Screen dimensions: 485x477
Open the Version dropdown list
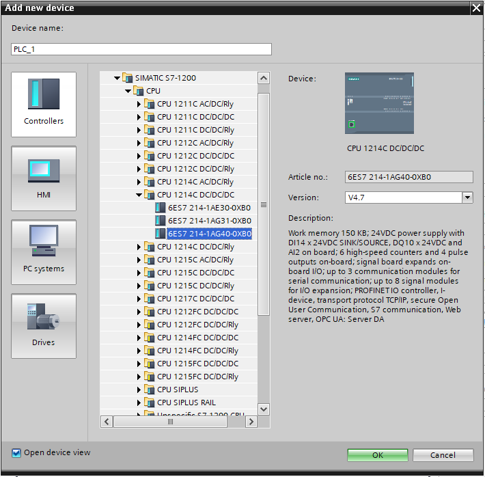pos(467,197)
